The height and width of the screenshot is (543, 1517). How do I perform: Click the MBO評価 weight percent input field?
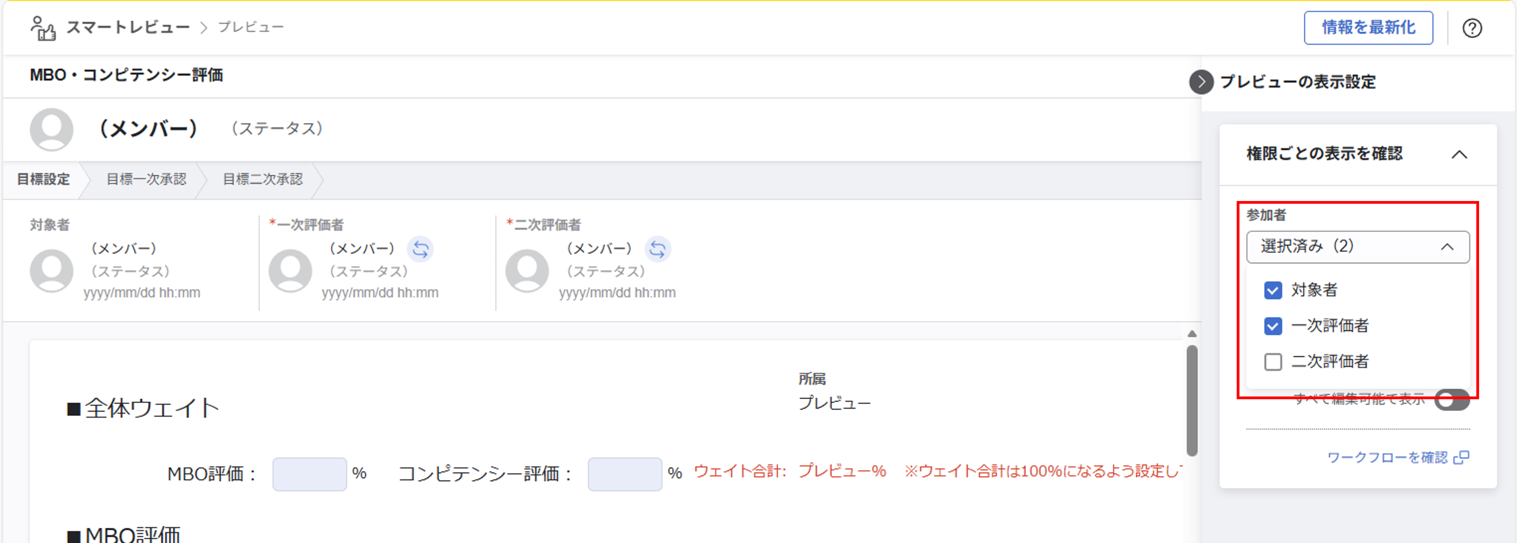309,474
